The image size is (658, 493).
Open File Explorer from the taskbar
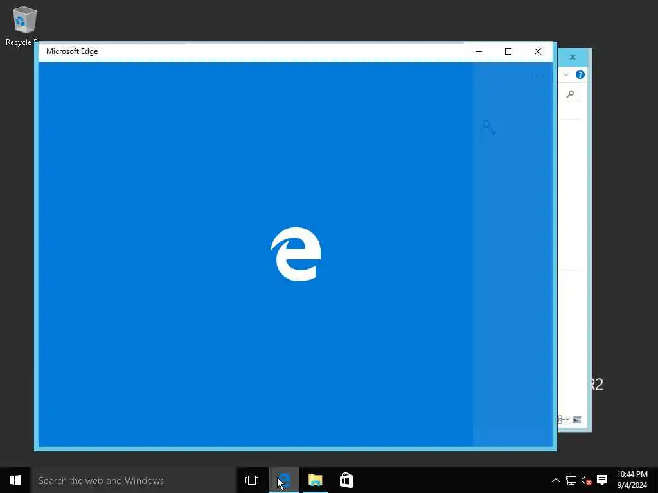point(315,480)
